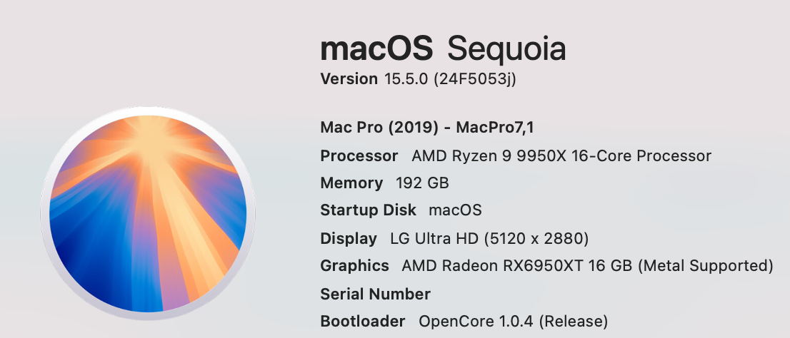Click the Mac Pro (2019) model line
790x338 pixels.
point(427,128)
